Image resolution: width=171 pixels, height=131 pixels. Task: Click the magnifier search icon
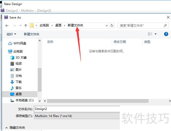[165, 26]
